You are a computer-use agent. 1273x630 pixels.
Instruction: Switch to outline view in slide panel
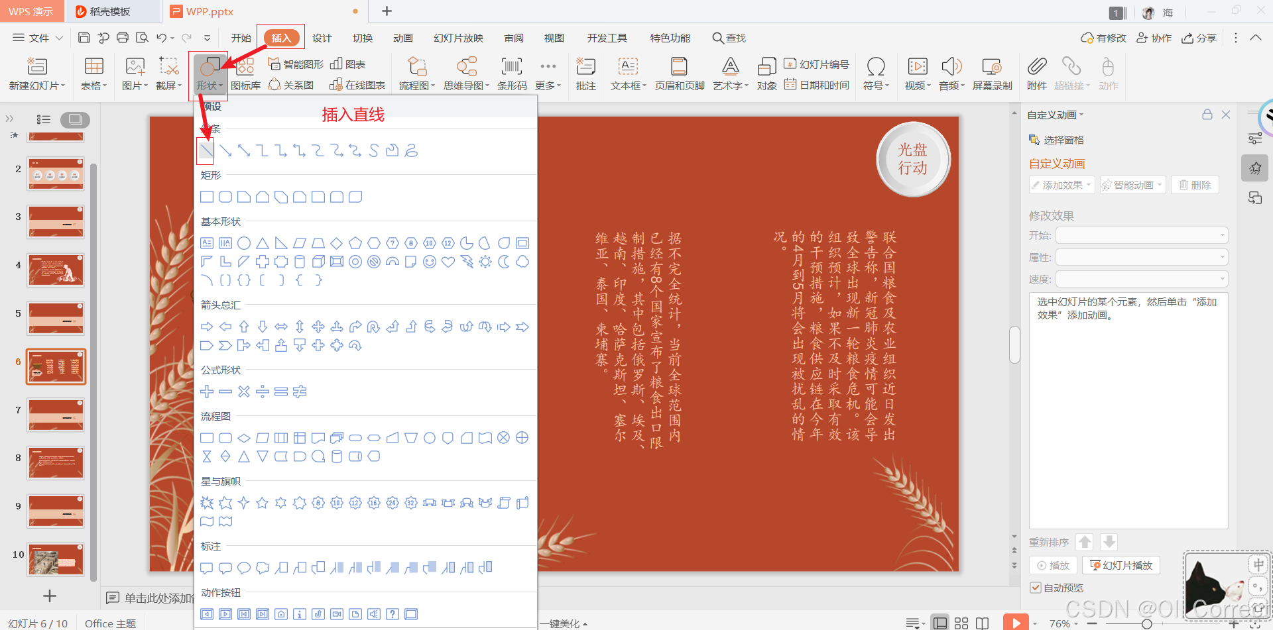pyautogui.click(x=44, y=119)
